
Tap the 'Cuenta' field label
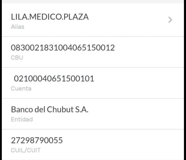coord(21,88)
